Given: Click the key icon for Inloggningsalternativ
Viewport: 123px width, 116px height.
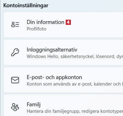Looking at the screenshot, I should pos(15,52).
